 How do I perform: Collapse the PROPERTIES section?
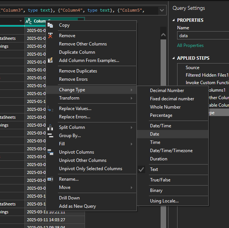point(173,20)
